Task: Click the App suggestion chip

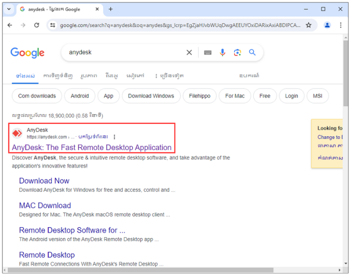Action: (x=109, y=96)
